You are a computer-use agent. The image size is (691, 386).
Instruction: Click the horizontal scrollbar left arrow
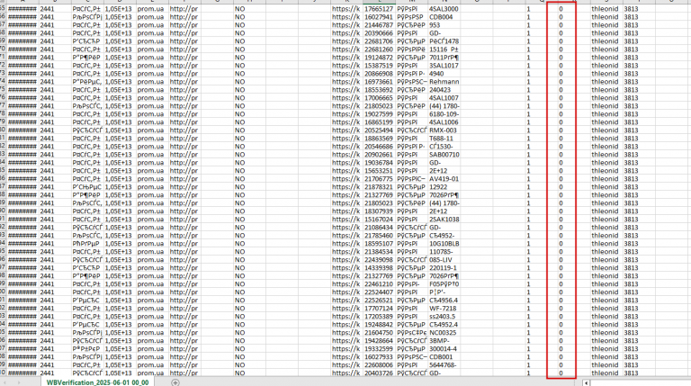pos(586,383)
